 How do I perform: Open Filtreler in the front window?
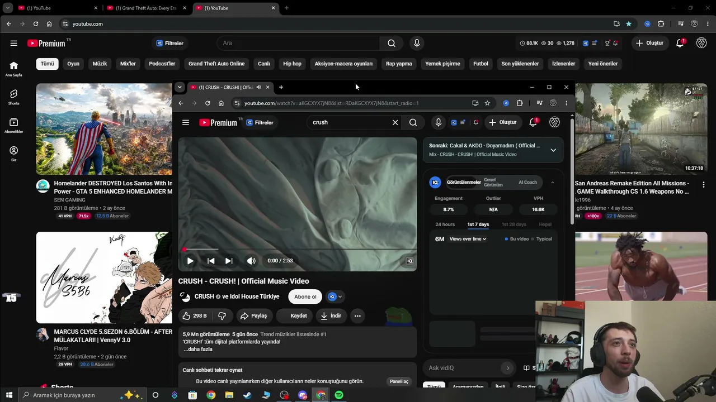(261, 122)
